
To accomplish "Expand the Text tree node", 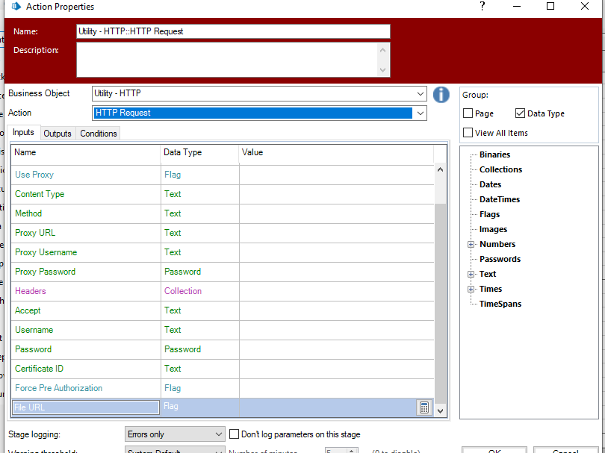I will point(471,275).
